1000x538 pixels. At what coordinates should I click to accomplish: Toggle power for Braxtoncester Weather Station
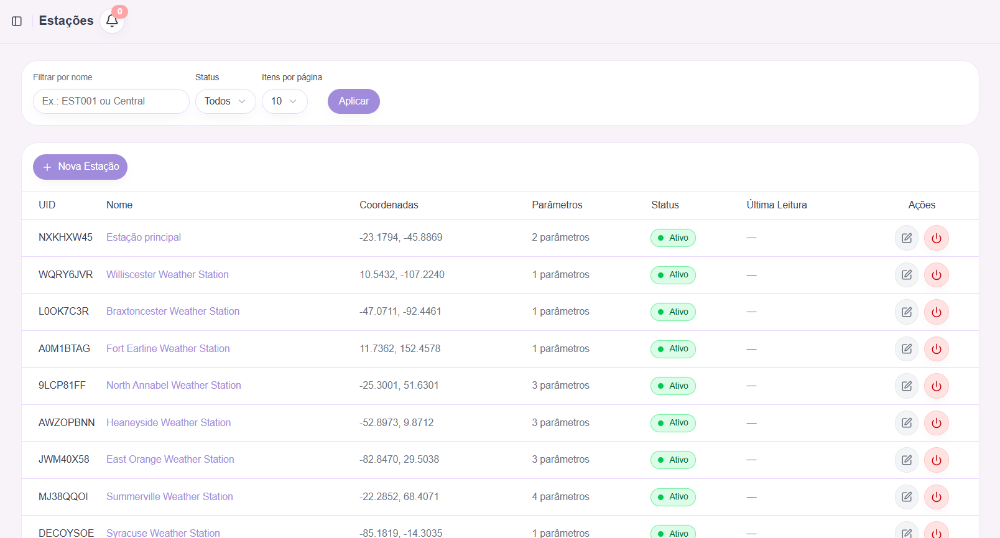[x=936, y=312]
